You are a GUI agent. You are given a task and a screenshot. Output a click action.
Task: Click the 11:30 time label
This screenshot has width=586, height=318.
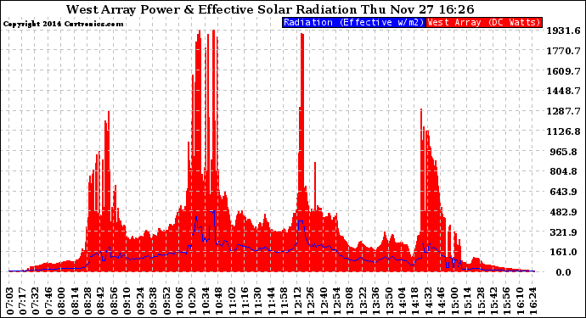click(x=258, y=300)
